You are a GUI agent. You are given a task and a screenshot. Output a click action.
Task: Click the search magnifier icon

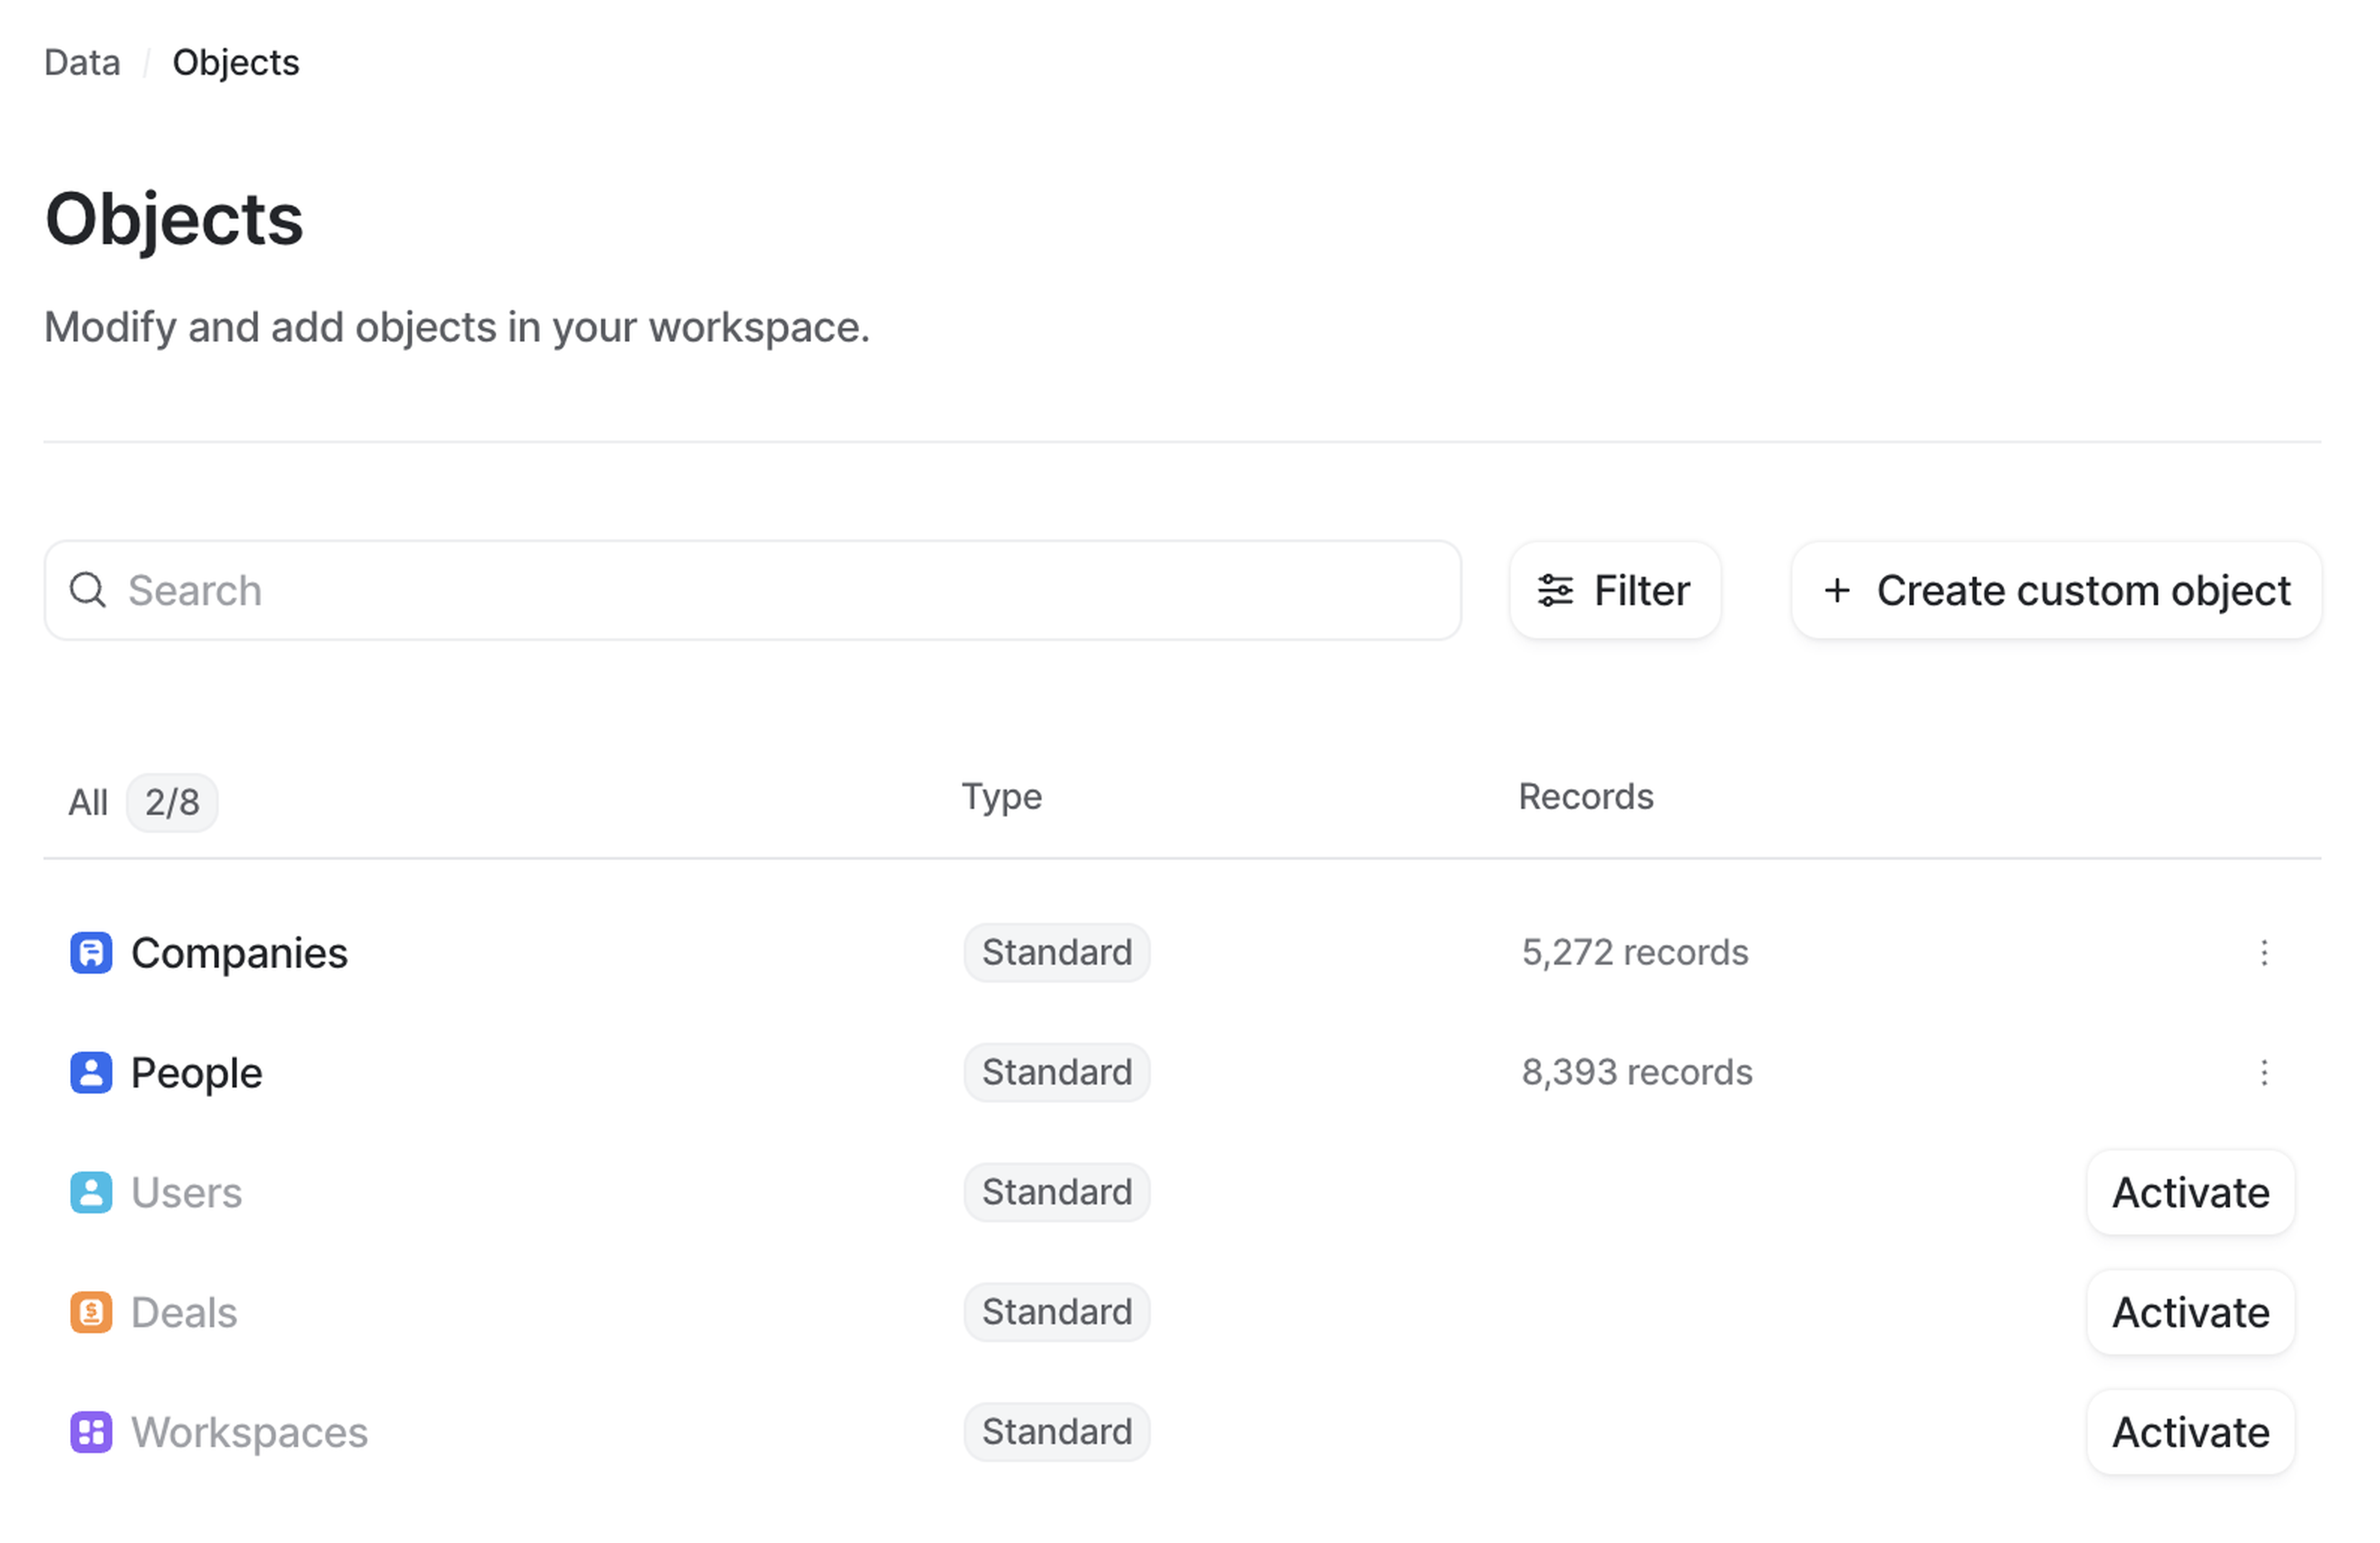coord(88,590)
